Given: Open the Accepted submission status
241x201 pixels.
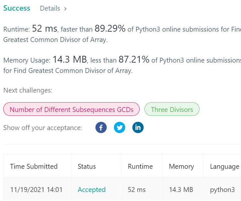Looking at the screenshot, I should pyautogui.click(x=92, y=189).
